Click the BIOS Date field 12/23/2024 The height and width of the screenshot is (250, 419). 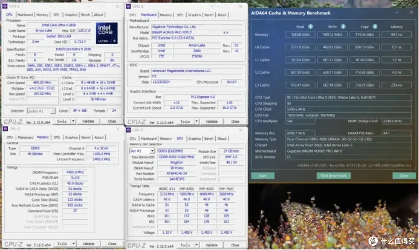point(172,82)
